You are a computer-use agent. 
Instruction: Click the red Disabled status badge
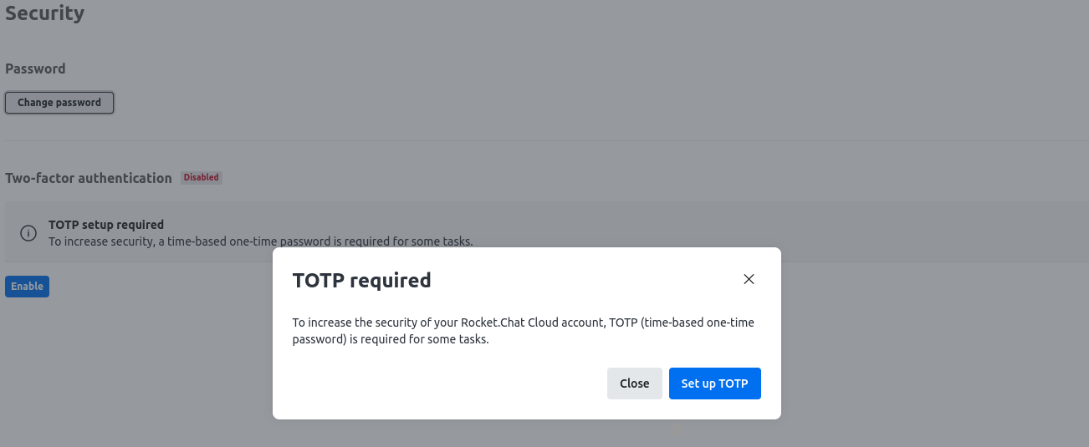[x=202, y=177]
